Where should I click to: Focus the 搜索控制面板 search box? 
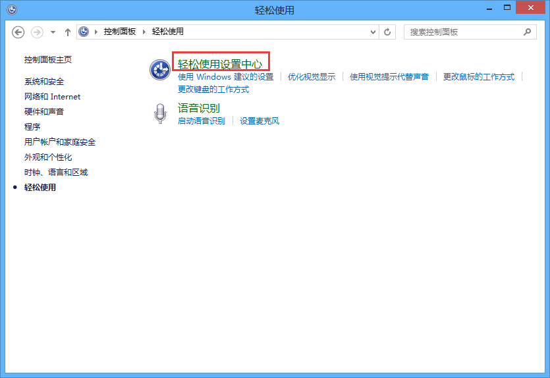[x=464, y=32]
